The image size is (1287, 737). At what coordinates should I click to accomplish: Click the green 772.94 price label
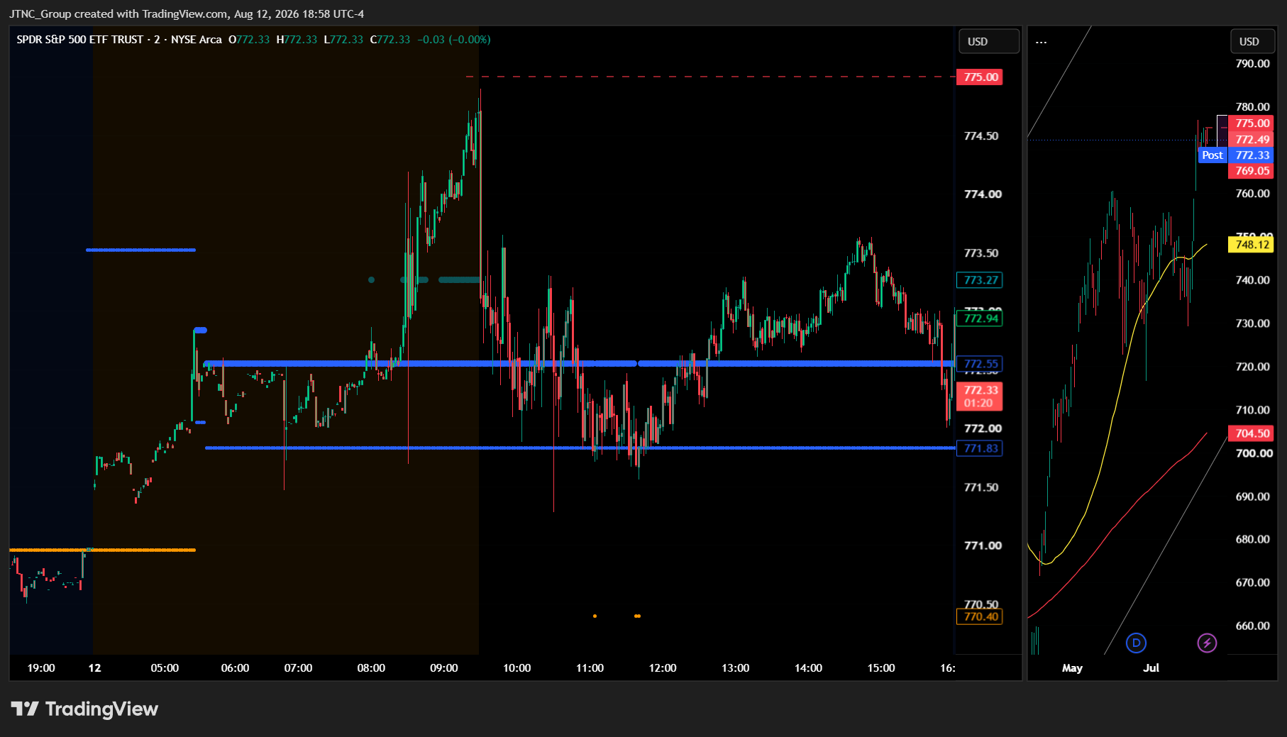pos(980,318)
